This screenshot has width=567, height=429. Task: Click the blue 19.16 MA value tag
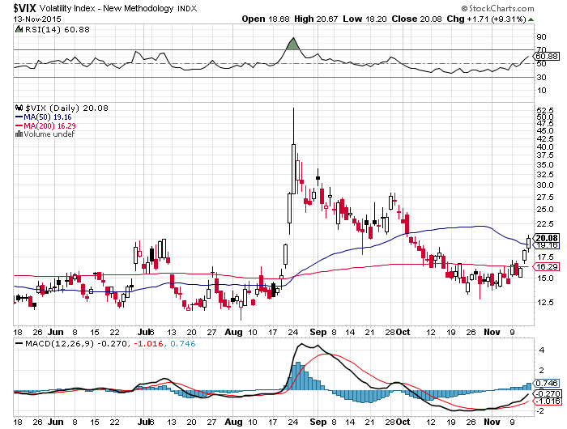click(x=548, y=244)
